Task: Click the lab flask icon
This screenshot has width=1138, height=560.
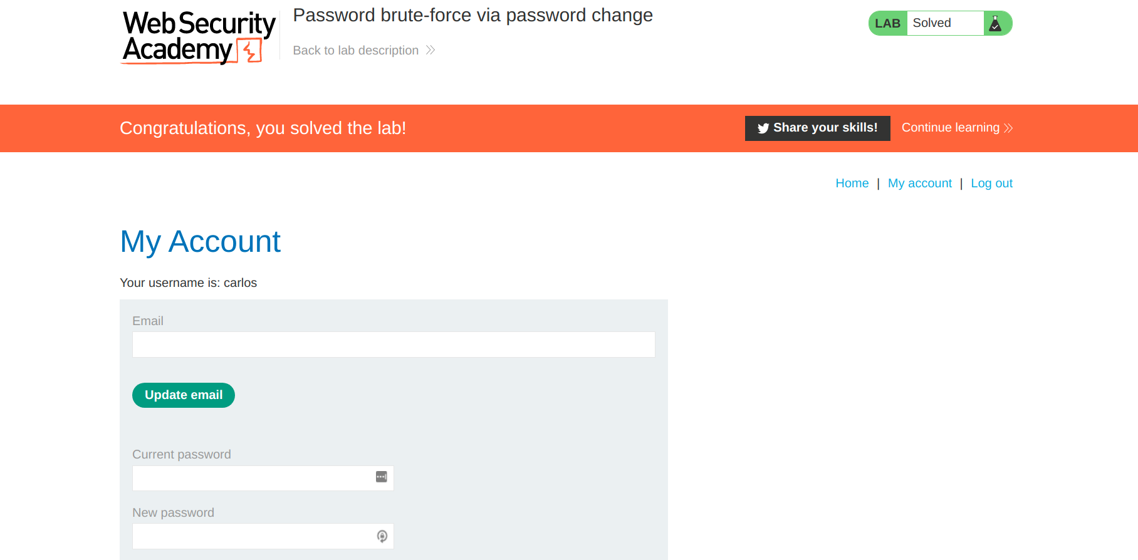Action: [995, 24]
